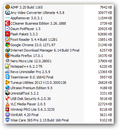Click the AIMP orange triangle icon

8,7
